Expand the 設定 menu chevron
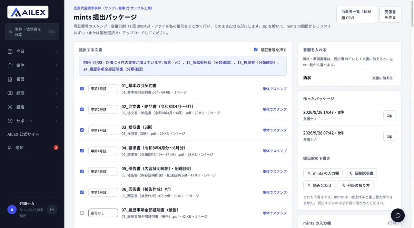Screen dimensions: 414x228 pos(56,107)
